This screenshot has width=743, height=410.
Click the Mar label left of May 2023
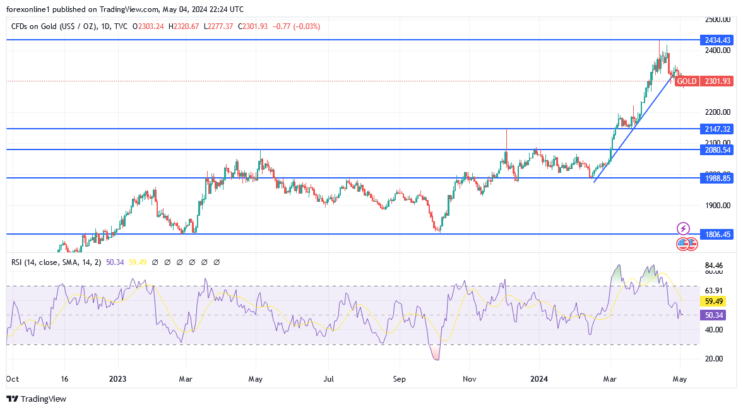[186, 378]
